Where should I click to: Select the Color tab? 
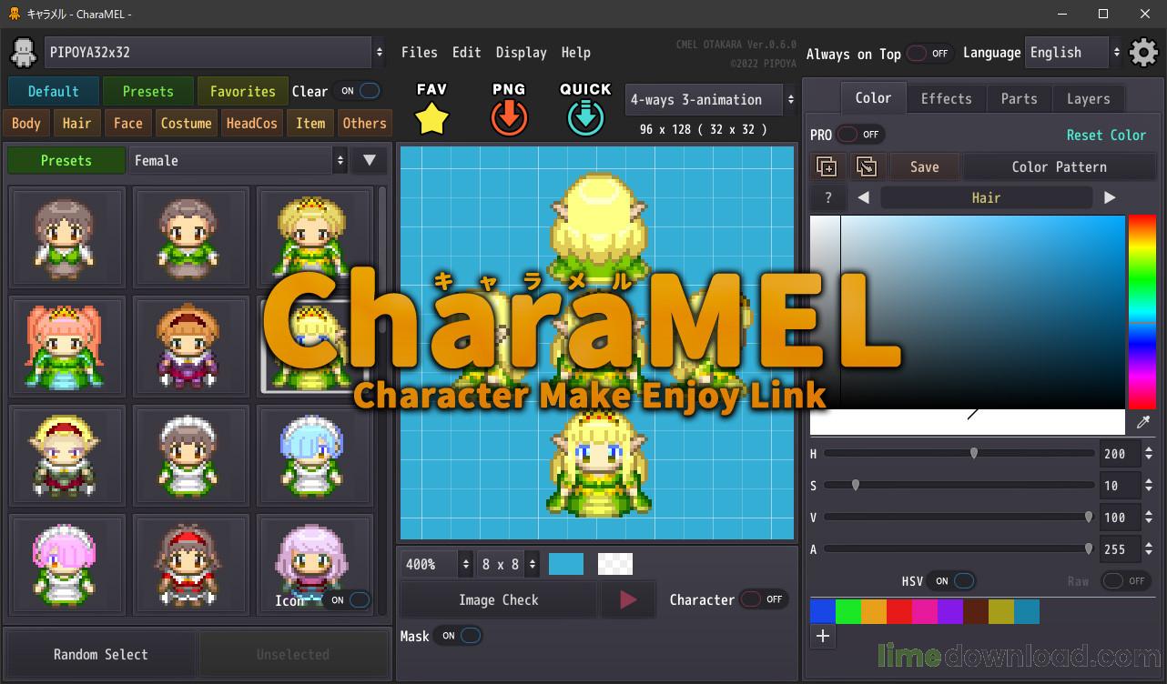pyautogui.click(x=873, y=98)
